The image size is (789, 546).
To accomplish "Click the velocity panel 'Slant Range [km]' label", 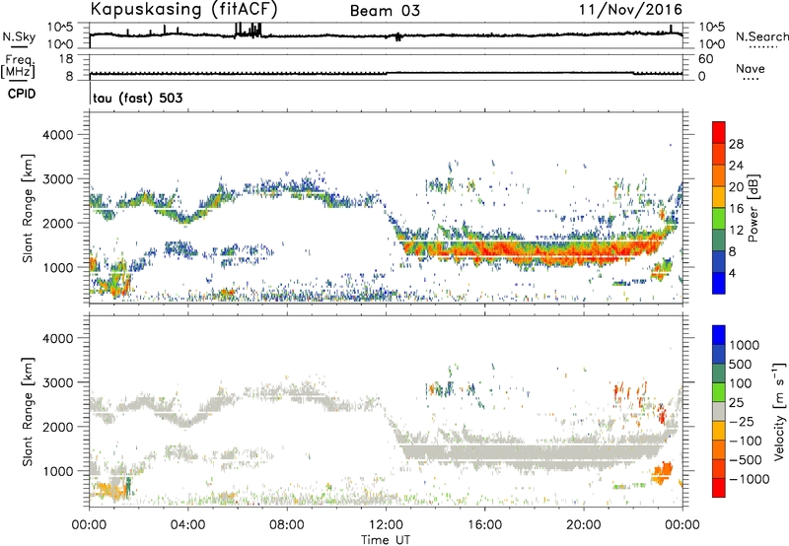I will [28, 412].
